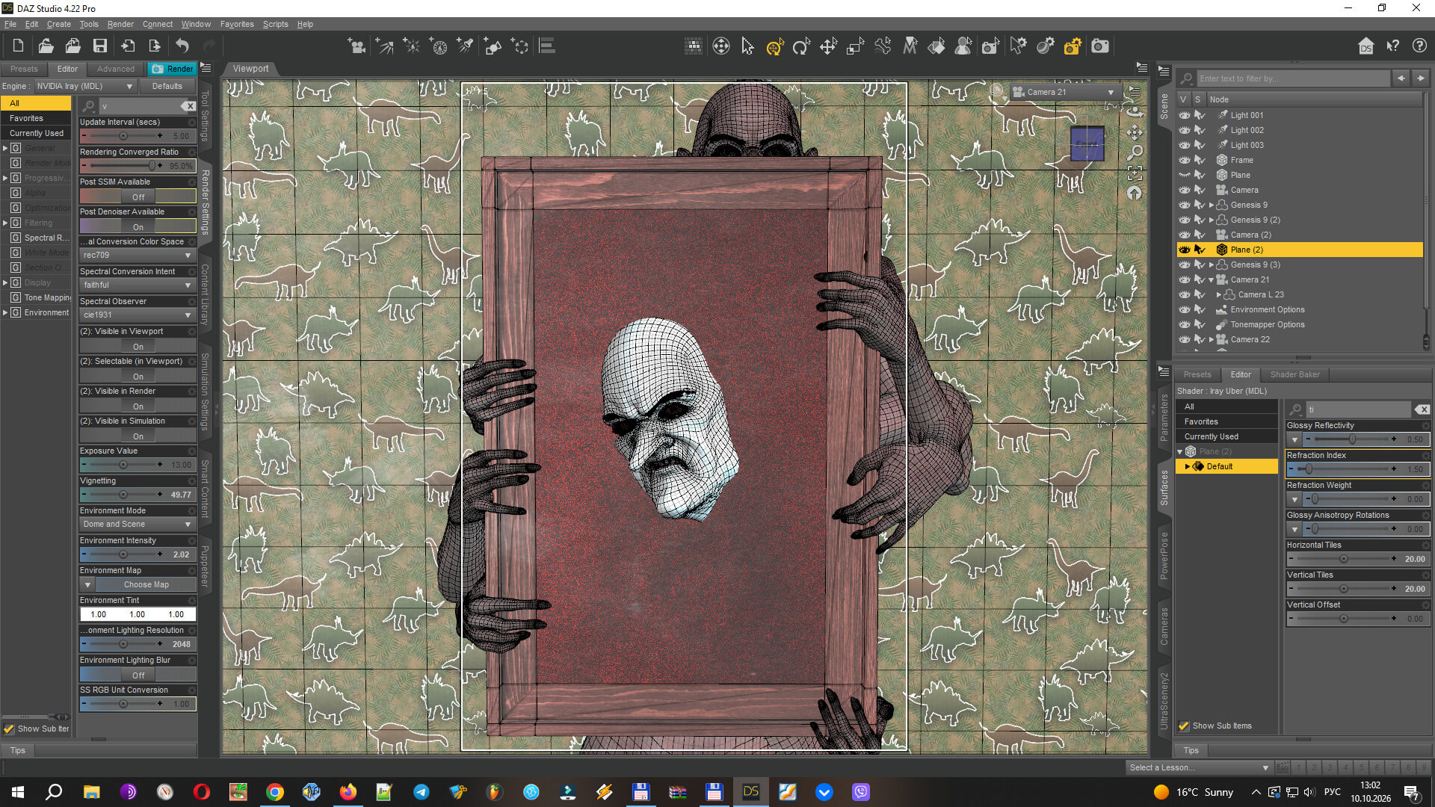Click the Scene filter text field
The width and height of the screenshot is (1435, 807).
click(x=1293, y=78)
